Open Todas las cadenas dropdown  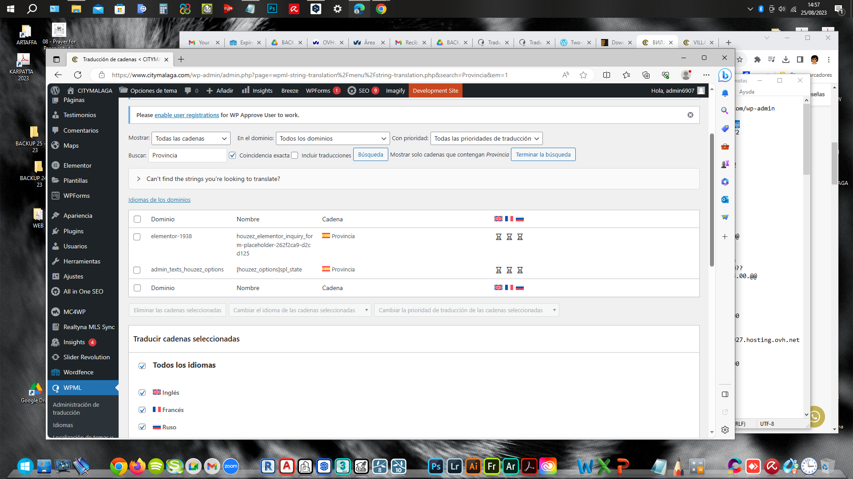point(191,138)
